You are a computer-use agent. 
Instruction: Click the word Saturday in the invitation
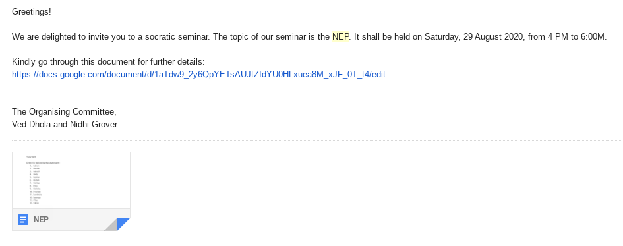(x=442, y=36)
